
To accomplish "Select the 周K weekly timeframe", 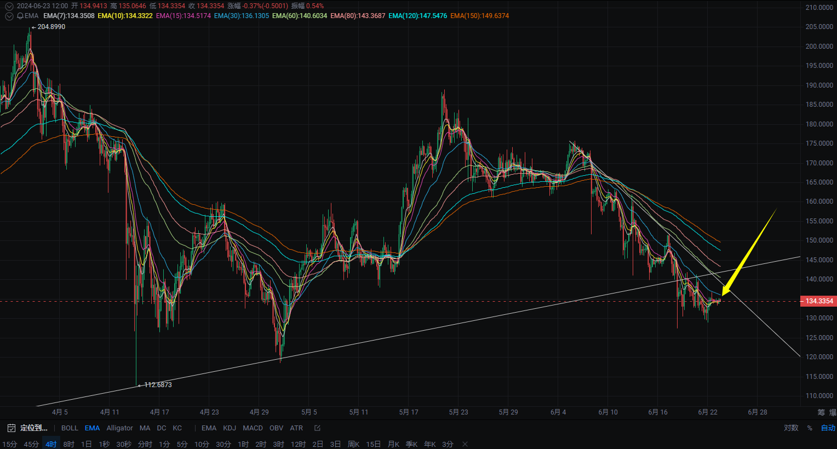I will (354, 444).
